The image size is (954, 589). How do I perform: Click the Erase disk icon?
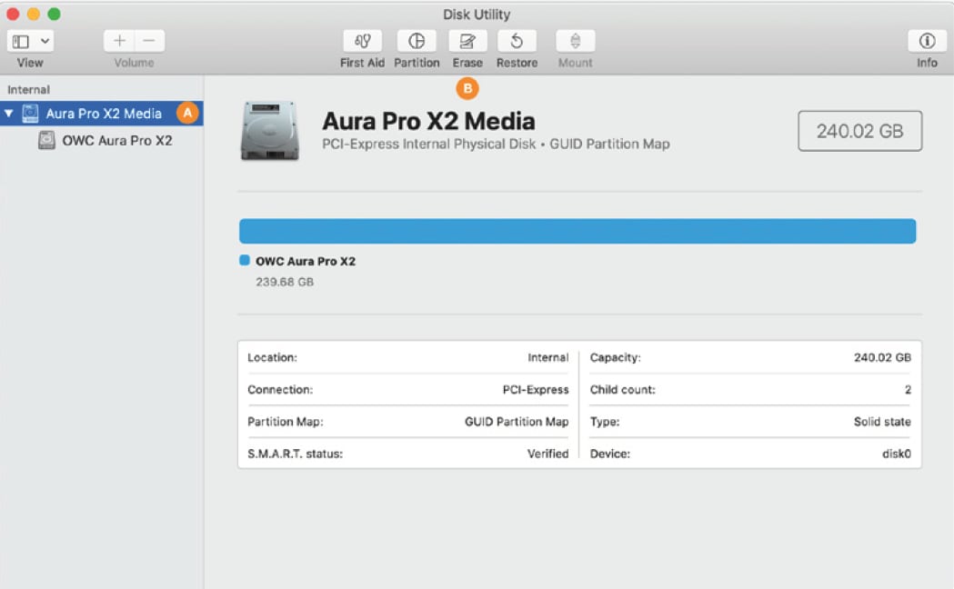tap(467, 42)
